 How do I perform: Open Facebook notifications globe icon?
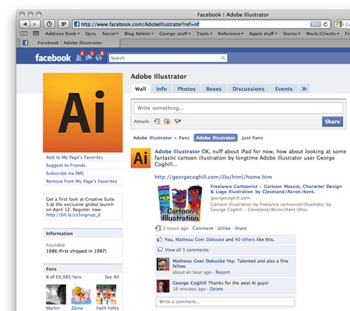coord(99,57)
